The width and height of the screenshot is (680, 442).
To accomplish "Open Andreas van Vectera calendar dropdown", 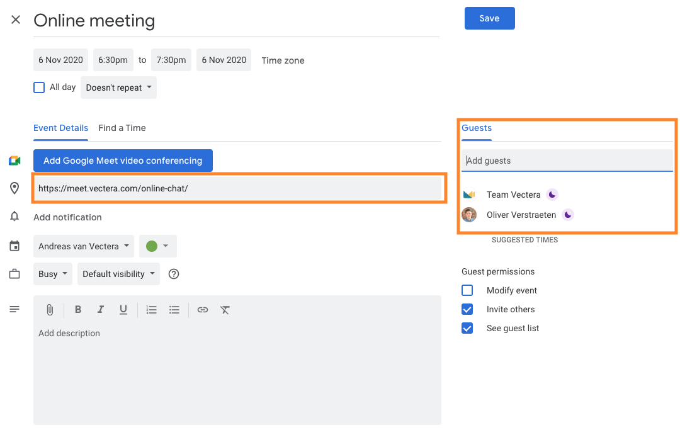I will coord(84,246).
